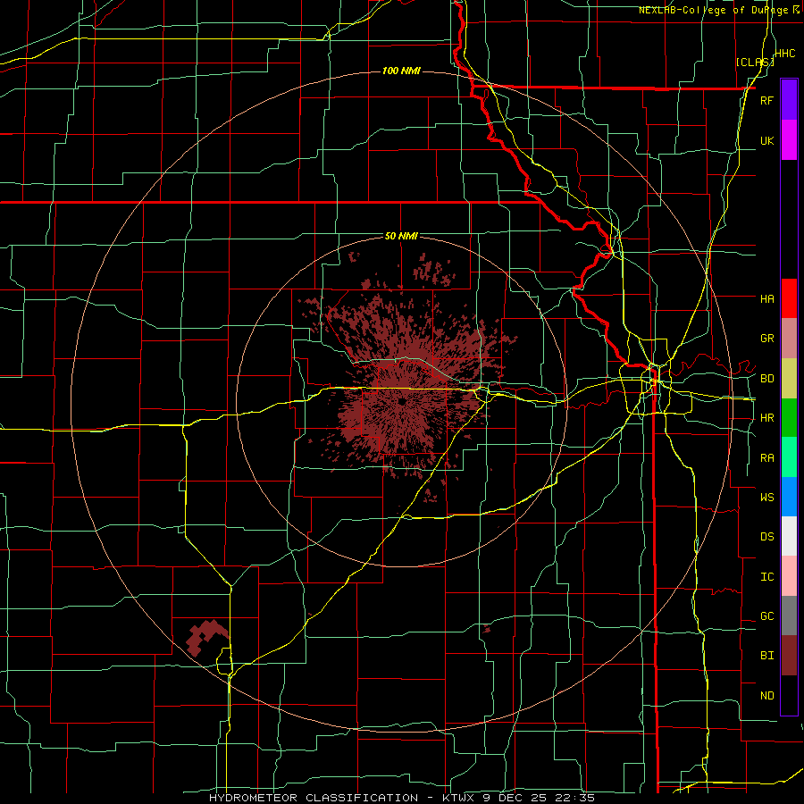This screenshot has width=804, height=804.
Task: Click the BD legend label
Action: point(766,379)
